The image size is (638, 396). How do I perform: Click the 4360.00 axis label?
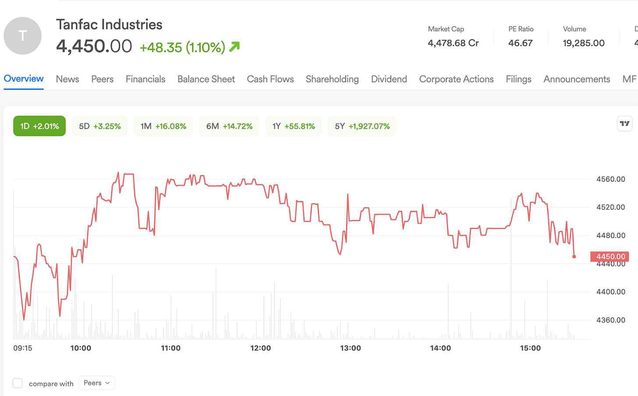pyautogui.click(x=611, y=320)
